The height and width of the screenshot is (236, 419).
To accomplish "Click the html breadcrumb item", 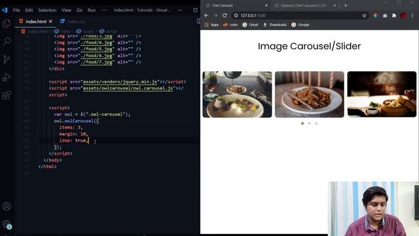I will [x=65, y=31].
